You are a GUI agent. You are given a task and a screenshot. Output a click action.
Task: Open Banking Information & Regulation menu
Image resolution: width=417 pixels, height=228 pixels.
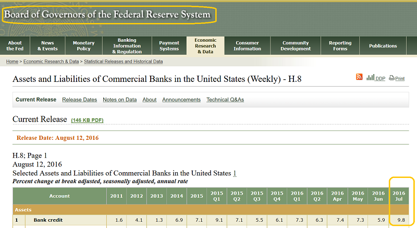pyautogui.click(x=127, y=46)
